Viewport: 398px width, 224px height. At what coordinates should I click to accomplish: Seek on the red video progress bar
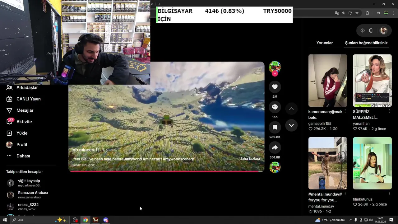pos(166,171)
